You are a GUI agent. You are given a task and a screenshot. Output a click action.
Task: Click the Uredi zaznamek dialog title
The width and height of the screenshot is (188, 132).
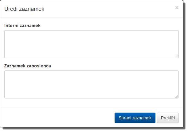[x=24, y=9]
